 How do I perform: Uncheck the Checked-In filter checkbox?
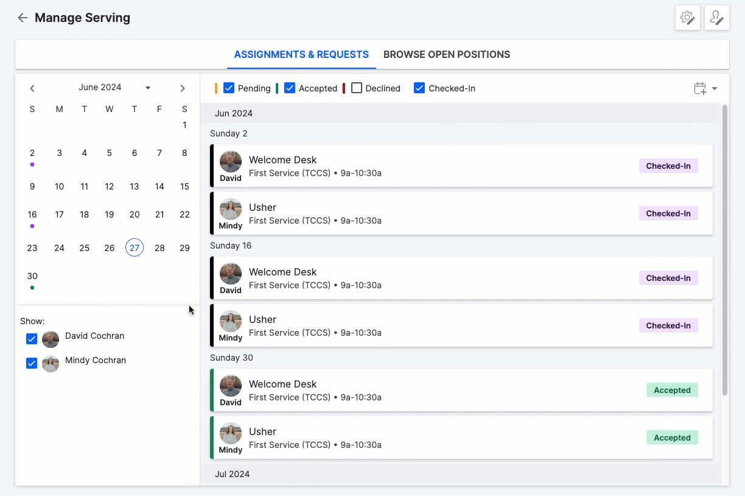(419, 88)
